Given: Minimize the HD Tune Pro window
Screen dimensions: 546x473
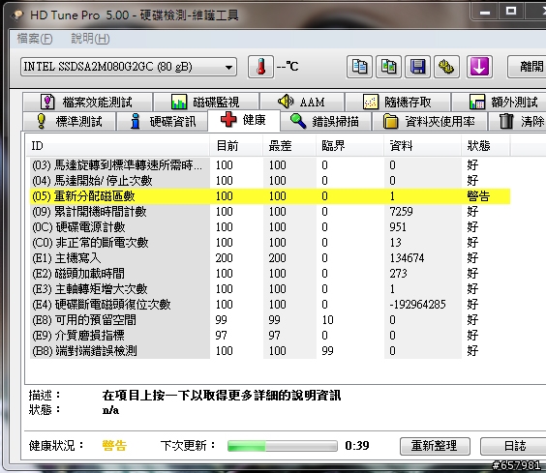Looking at the screenshot, I should (x=485, y=12).
